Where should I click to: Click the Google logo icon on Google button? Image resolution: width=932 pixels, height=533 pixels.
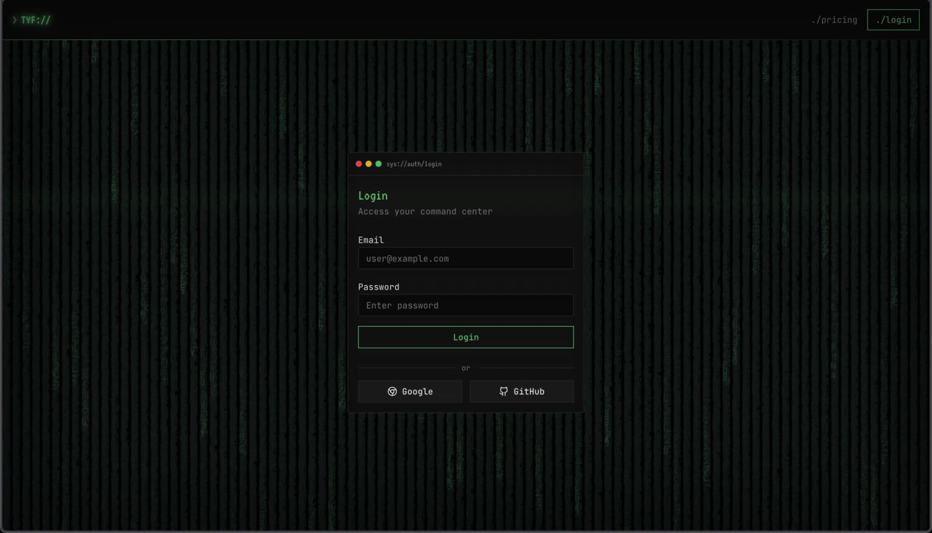click(x=392, y=392)
